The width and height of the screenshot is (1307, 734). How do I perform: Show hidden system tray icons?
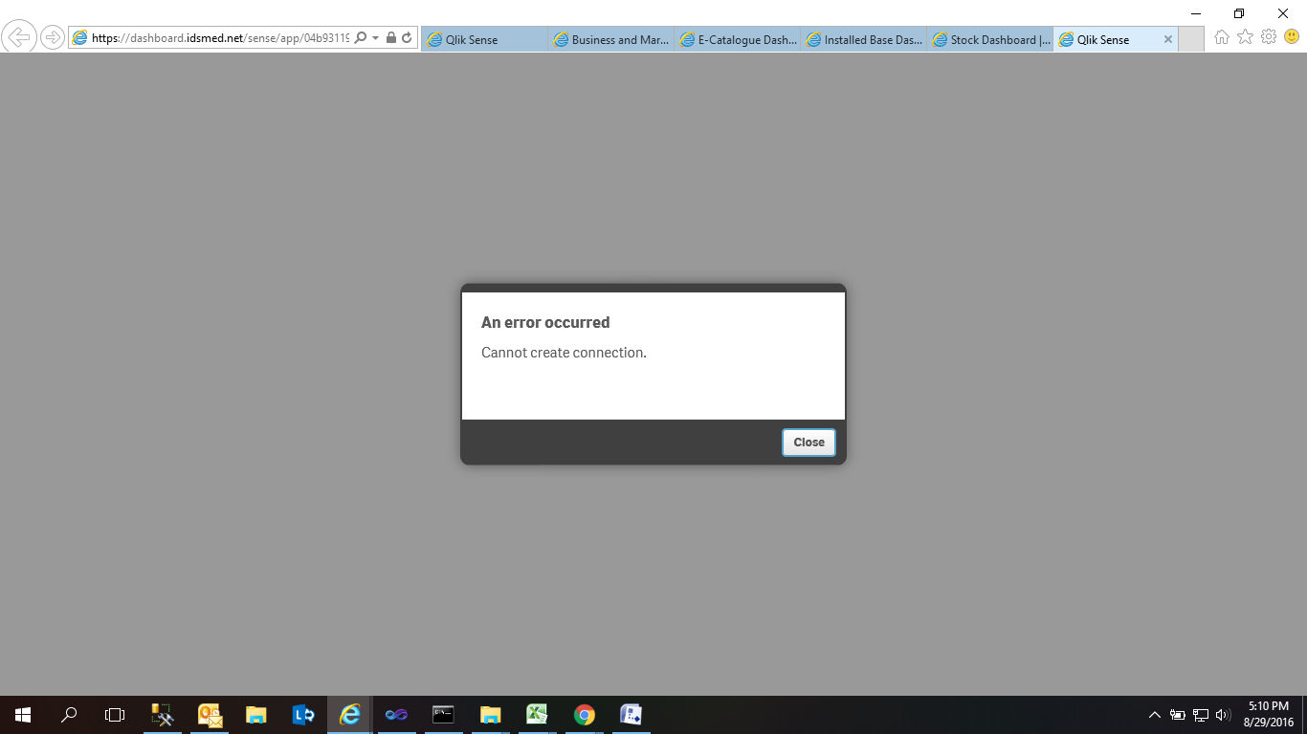1155,715
